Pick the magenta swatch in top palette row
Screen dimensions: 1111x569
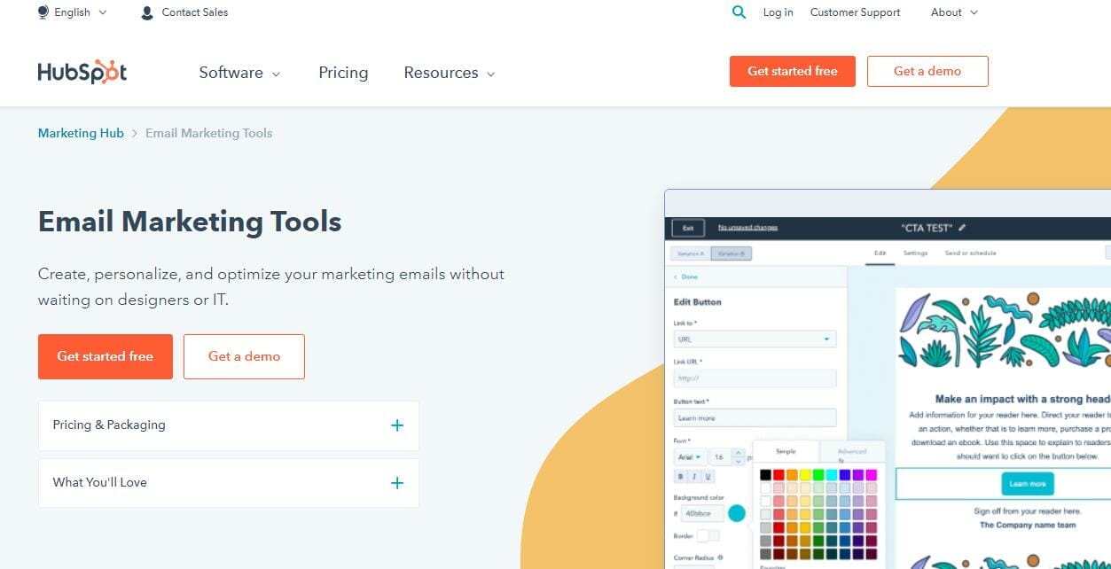click(871, 475)
